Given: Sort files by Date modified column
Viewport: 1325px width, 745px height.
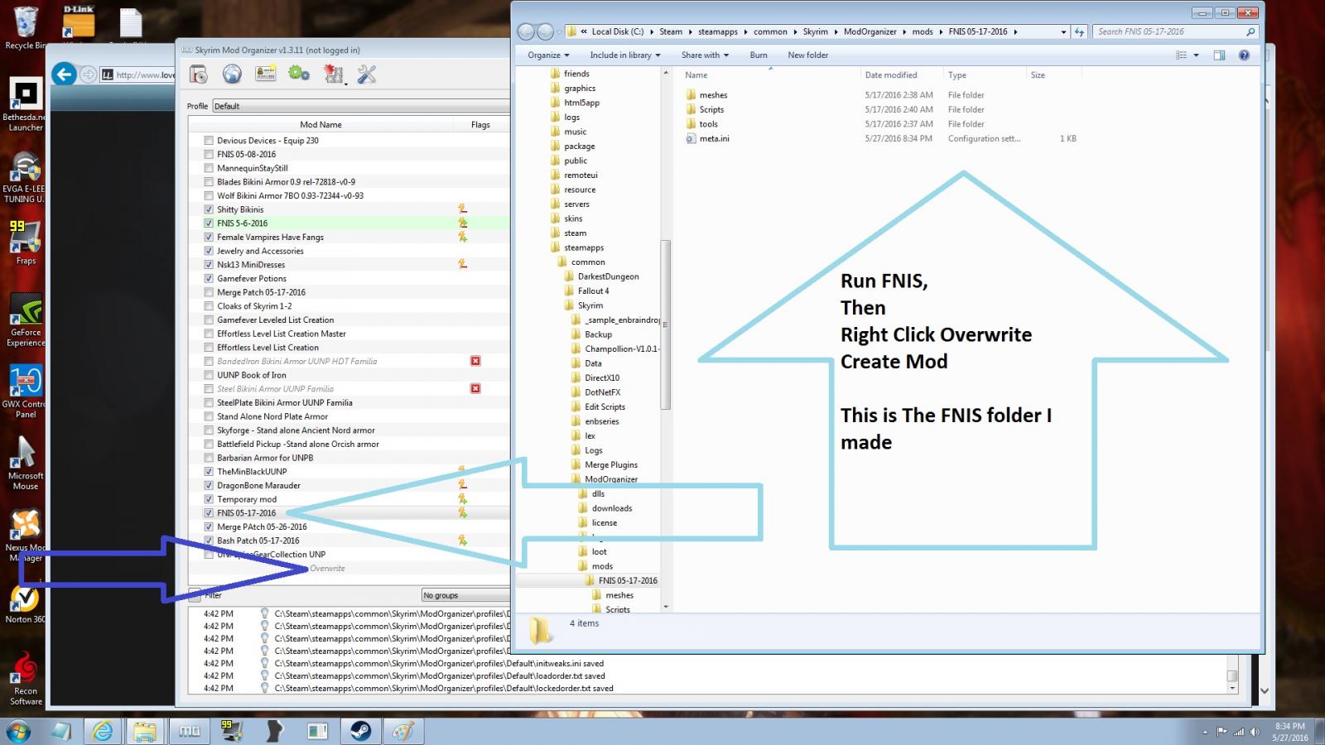Looking at the screenshot, I should coord(891,75).
